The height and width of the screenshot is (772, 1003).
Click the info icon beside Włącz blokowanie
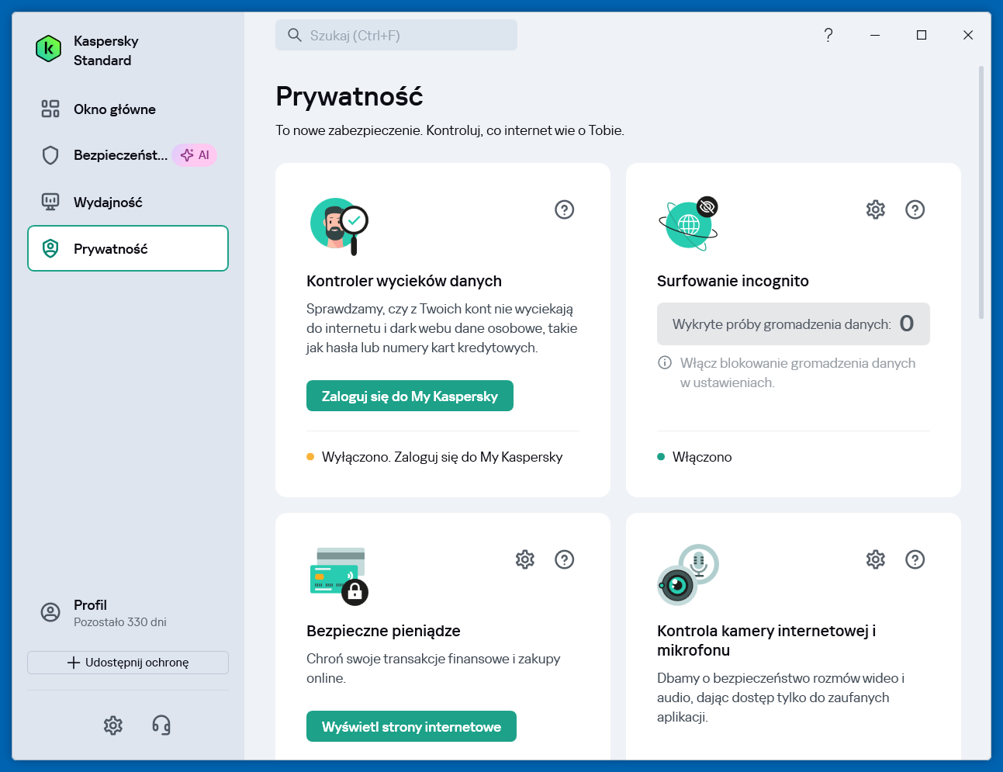click(x=665, y=362)
